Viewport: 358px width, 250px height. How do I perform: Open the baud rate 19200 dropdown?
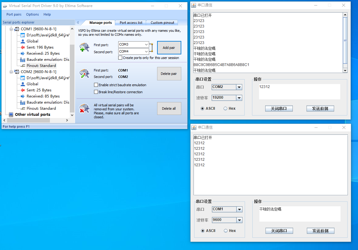coord(239,98)
